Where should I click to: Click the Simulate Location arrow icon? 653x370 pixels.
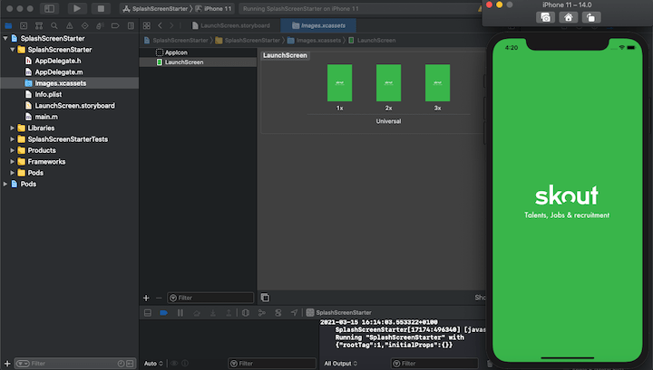295,313
